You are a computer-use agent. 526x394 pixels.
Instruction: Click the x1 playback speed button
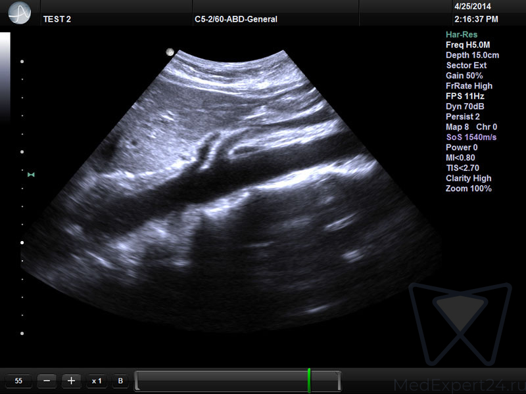click(x=97, y=381)
